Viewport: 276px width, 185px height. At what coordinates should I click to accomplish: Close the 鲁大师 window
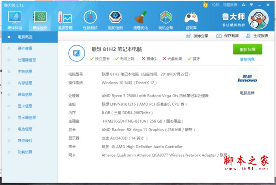(268, 5)
